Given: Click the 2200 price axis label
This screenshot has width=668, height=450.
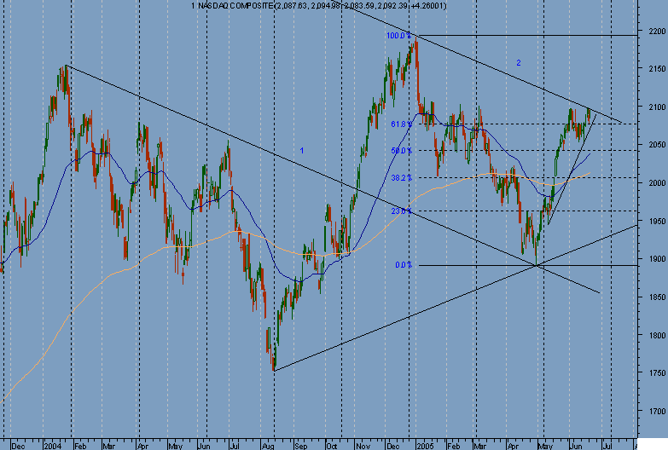Looking at the screenshot, I should (x=659, y=31).
